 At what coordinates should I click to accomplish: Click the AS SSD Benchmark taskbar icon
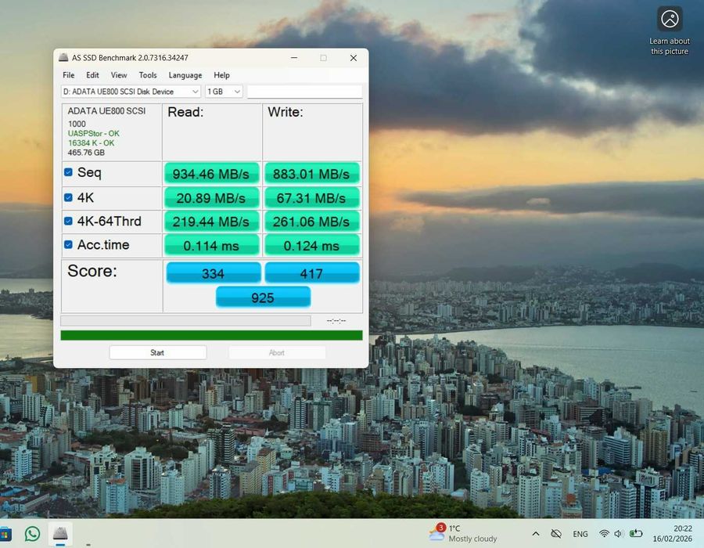60,534
